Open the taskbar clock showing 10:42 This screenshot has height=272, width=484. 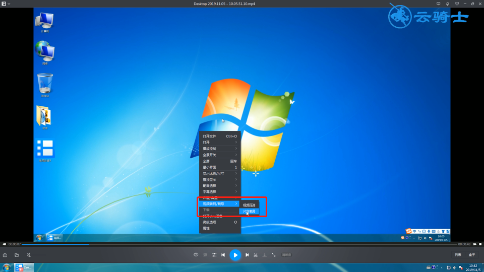[x=473, y=267]
